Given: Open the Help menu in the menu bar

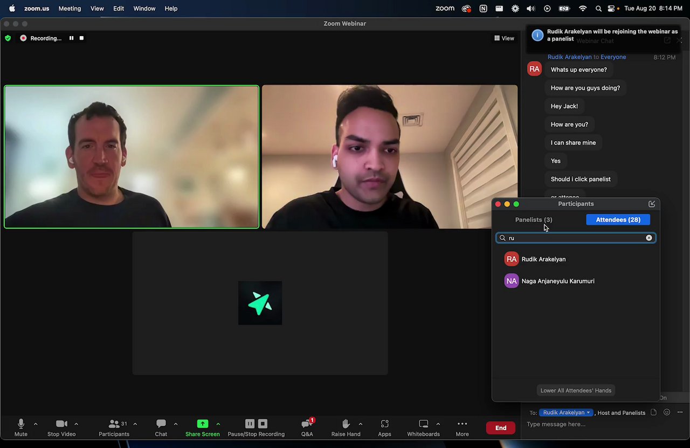Looking at the screenshot, I should (171, 9).
